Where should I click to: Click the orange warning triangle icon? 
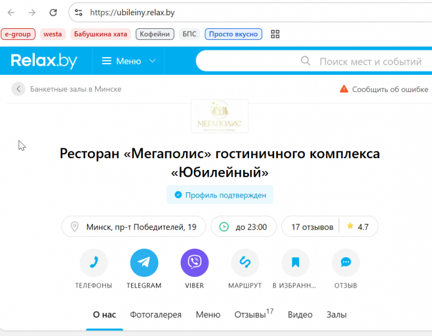tap(344, 89)
